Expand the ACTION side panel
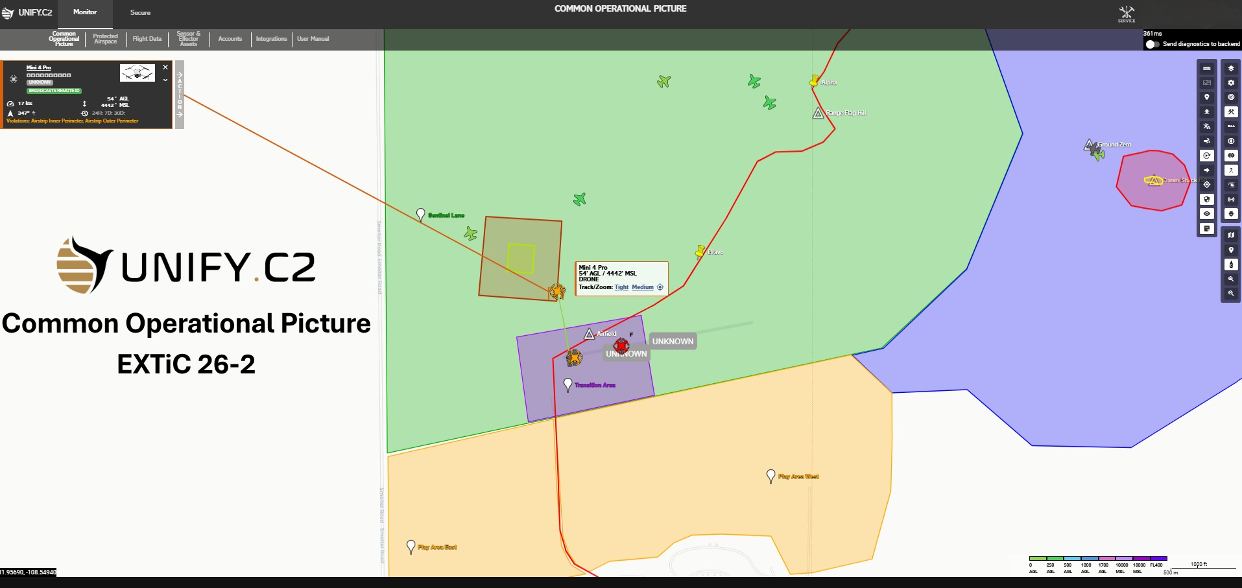 click(x=180, y=95)
